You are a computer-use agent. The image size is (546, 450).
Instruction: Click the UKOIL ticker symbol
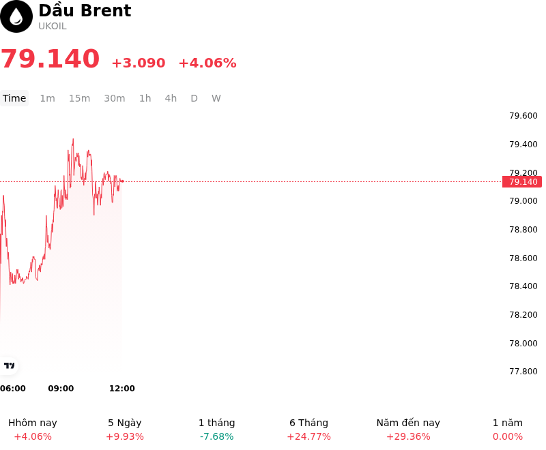[x=53, y=26]
